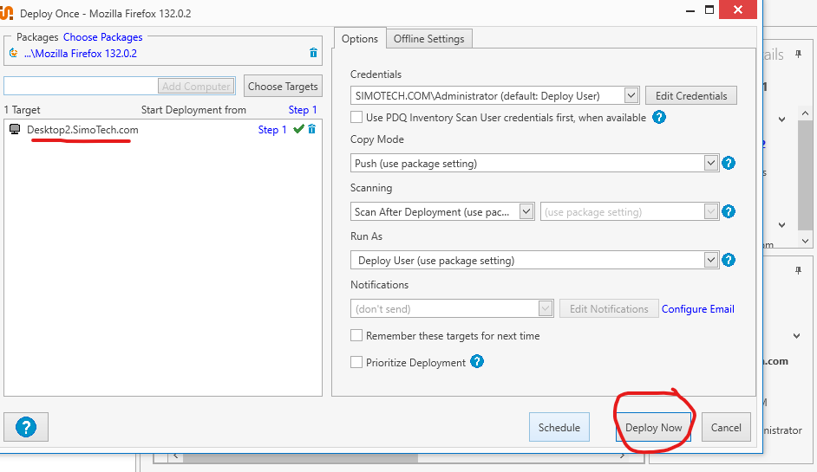The image size is (817, 472).
Task: Switch to the Options tab
Action: coord(360,38)
